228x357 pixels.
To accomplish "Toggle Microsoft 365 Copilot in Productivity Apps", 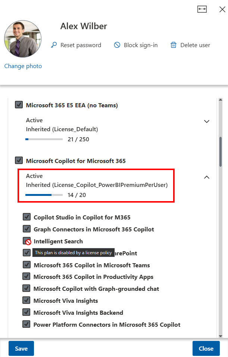I will point(26,276).
